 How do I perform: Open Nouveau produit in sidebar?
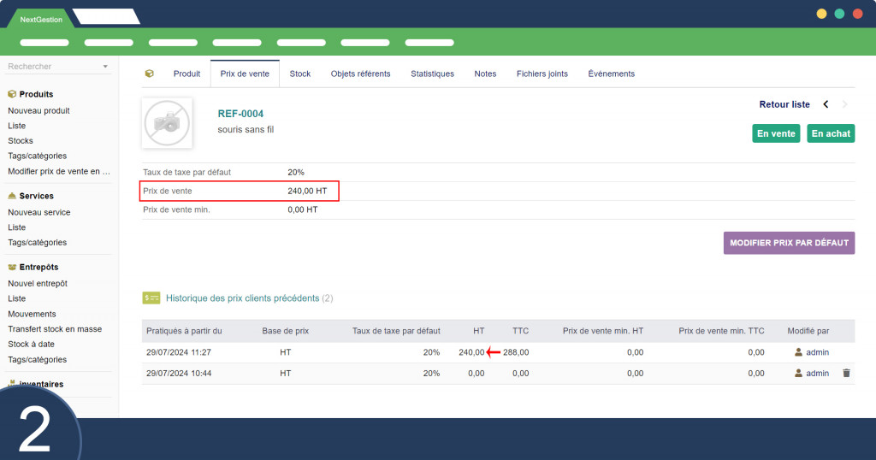pyautogui.click(x=38, y=110)
